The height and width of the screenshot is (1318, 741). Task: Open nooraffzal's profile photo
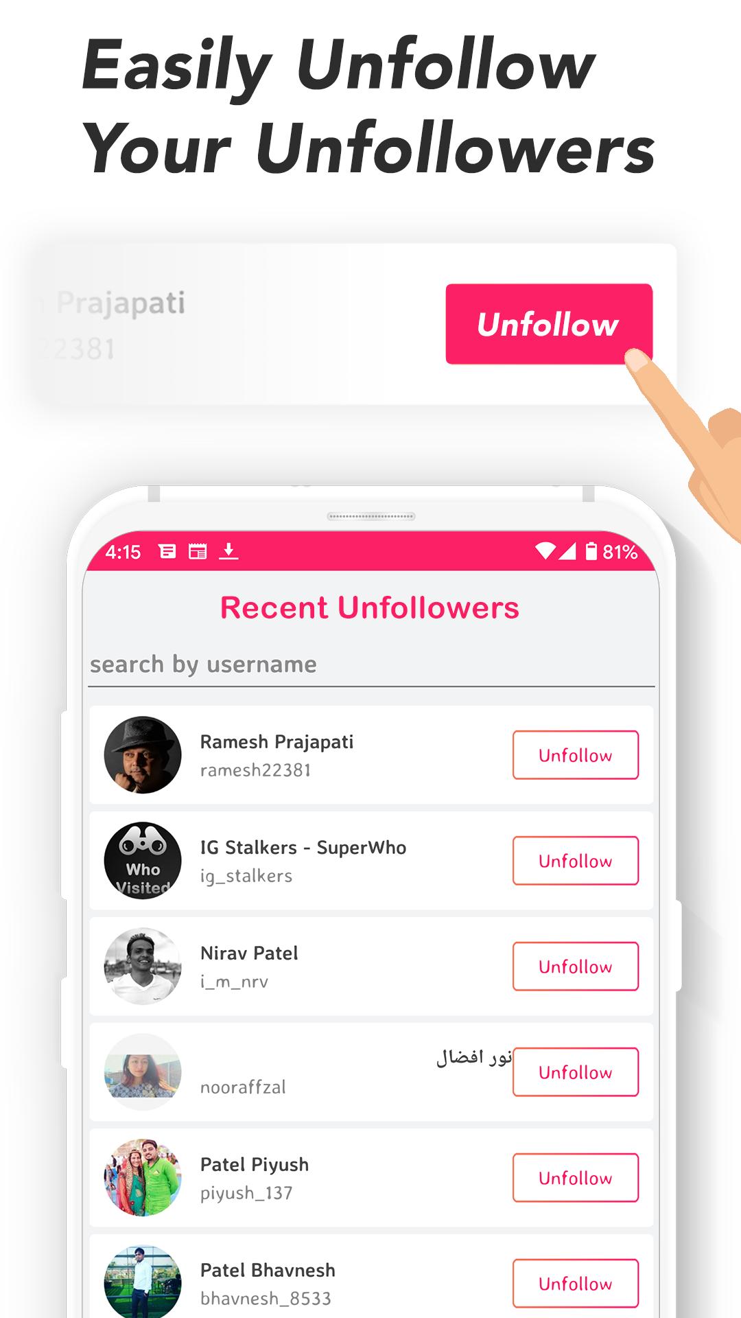pos(143,1072)
